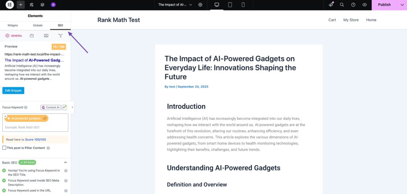The image size is (407, 194).
Task: Switch to the Widgets tab
Action: [x=13, y=25]
